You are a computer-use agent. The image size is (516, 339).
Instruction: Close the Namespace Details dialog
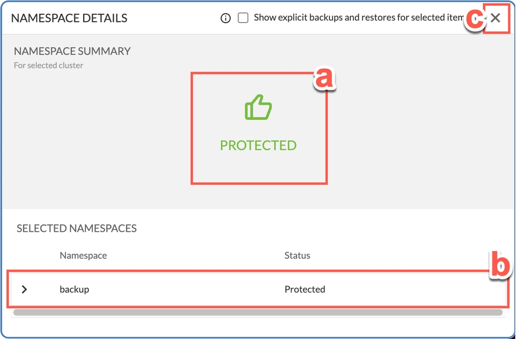tap(496, 18)
